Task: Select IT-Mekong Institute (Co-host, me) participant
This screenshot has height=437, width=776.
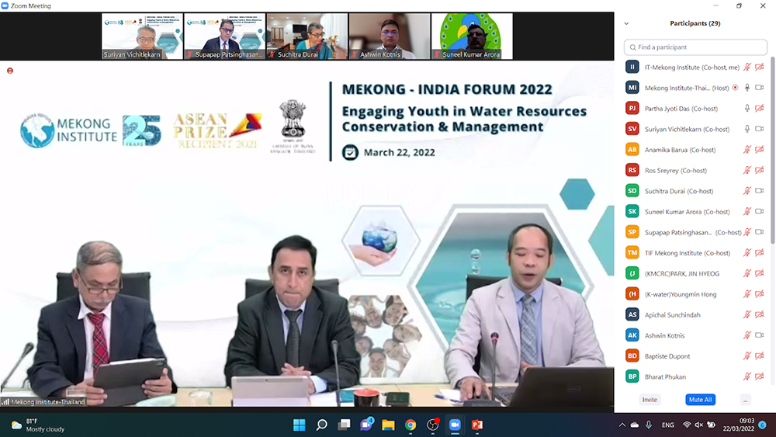Action: (692, 68)
